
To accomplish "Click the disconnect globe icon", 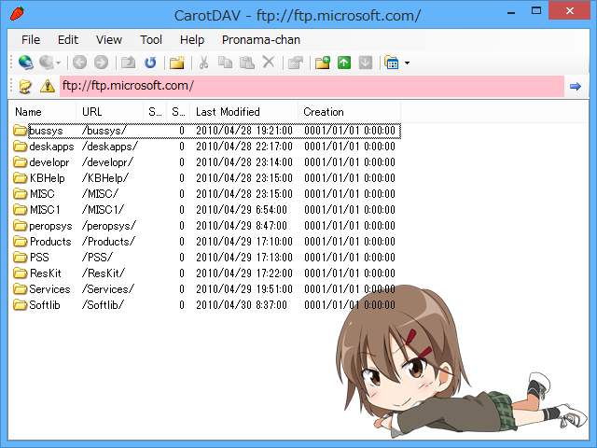I will 47,63.
